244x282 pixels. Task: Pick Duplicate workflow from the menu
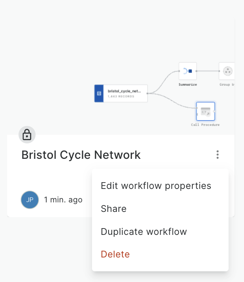coord(144,232)
